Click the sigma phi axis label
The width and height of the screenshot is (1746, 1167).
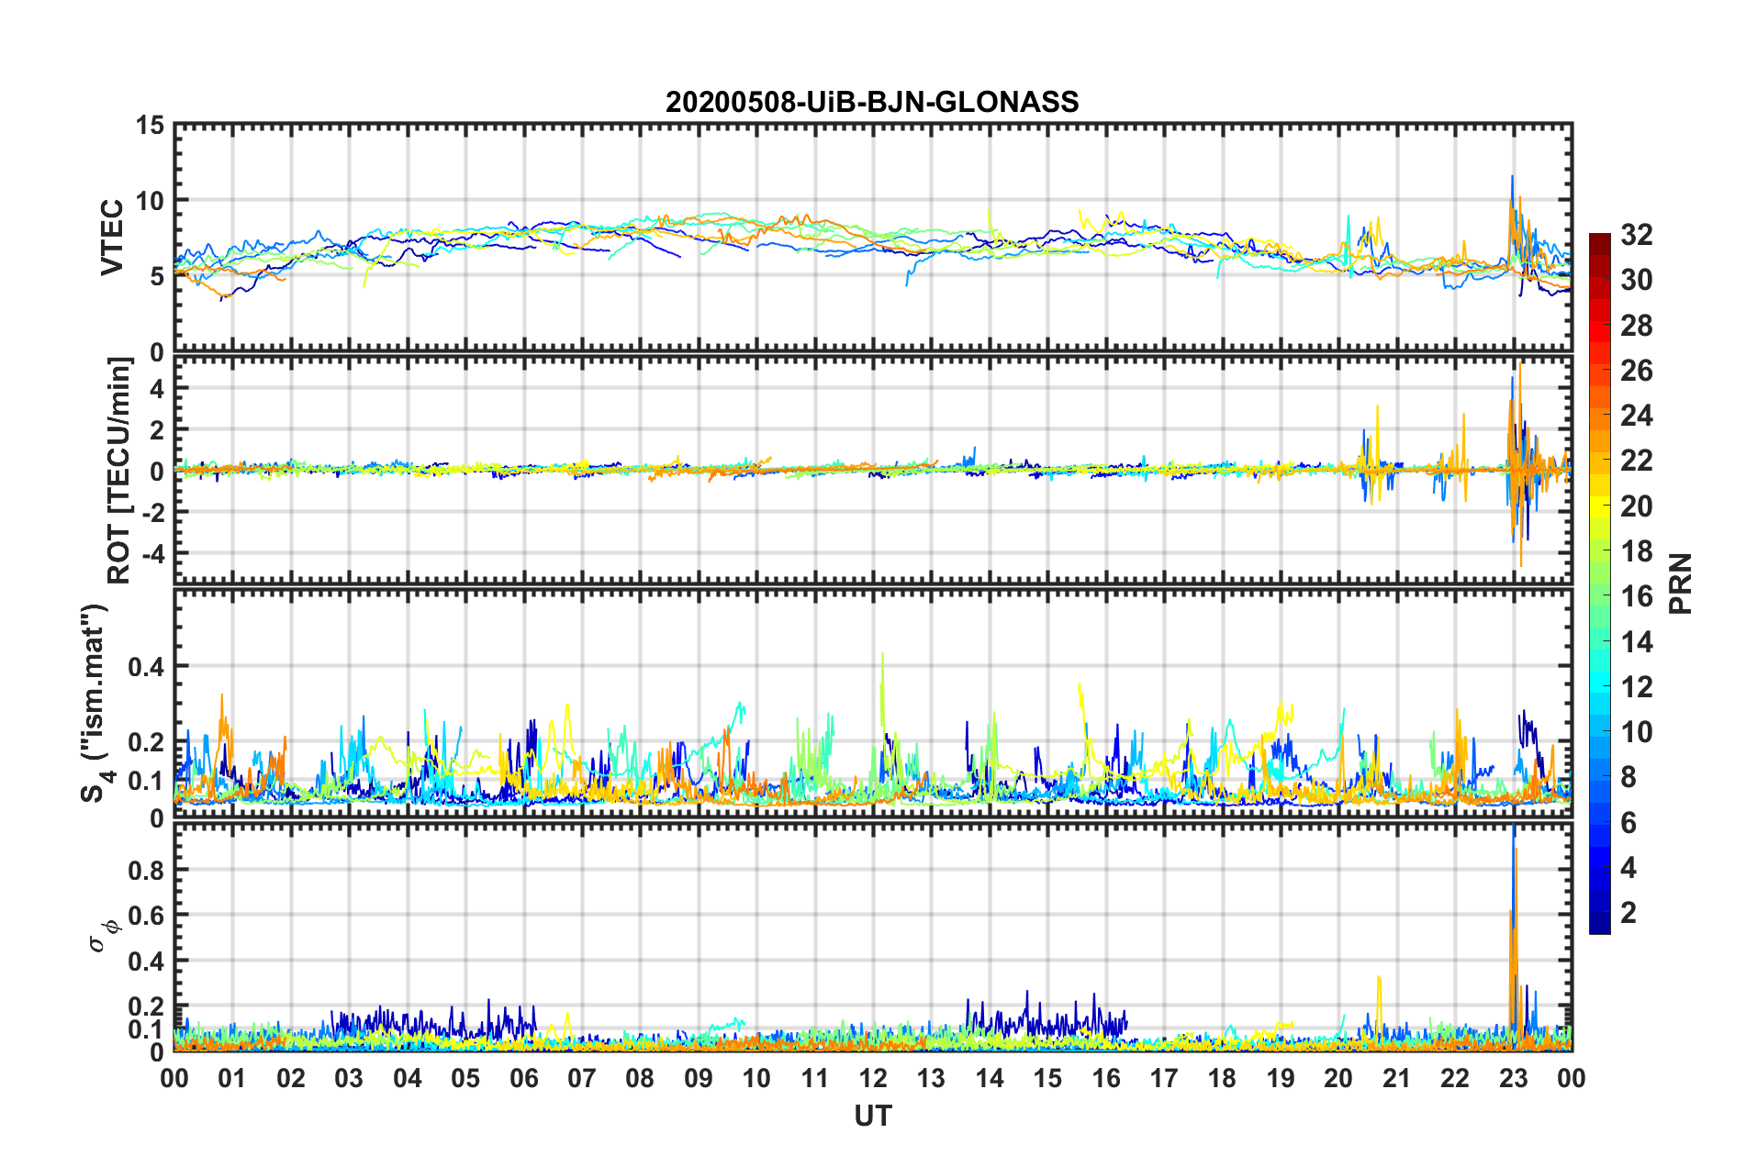(104, 936)
